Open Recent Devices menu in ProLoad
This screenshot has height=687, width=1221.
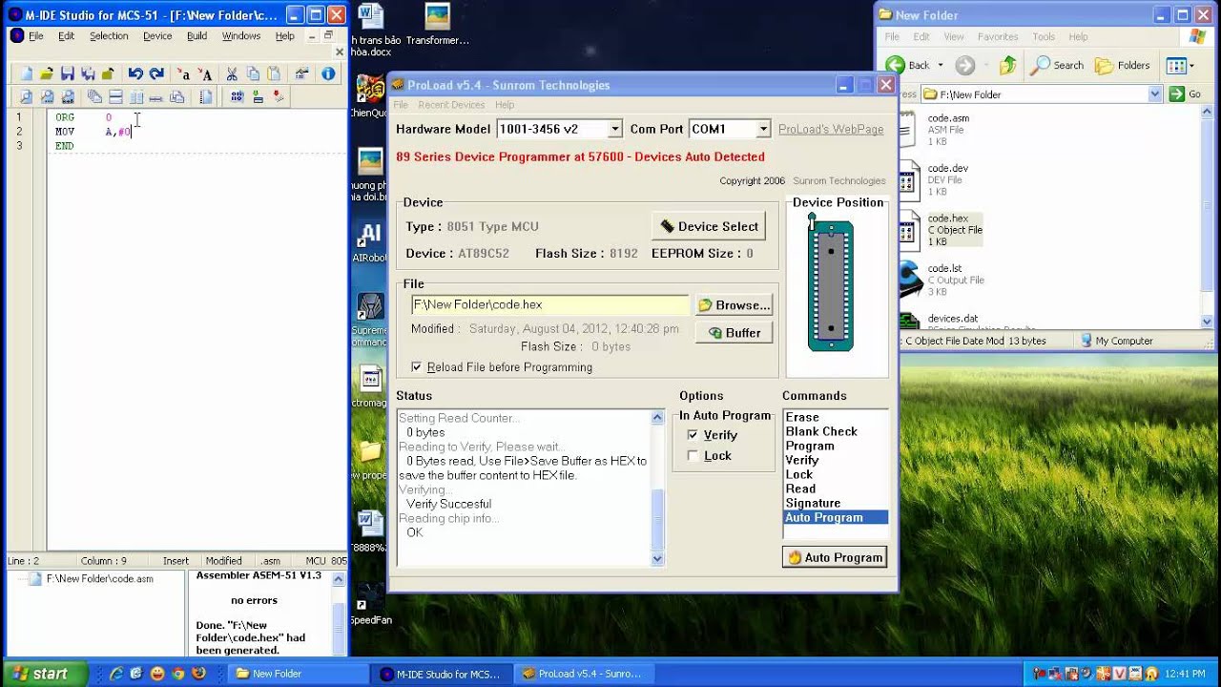pos(451,105)
